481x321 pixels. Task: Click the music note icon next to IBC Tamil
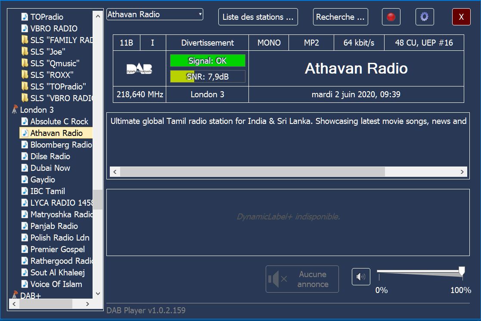(25, 191)
